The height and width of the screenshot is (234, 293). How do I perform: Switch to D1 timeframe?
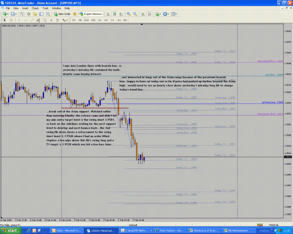click(113, 20)
